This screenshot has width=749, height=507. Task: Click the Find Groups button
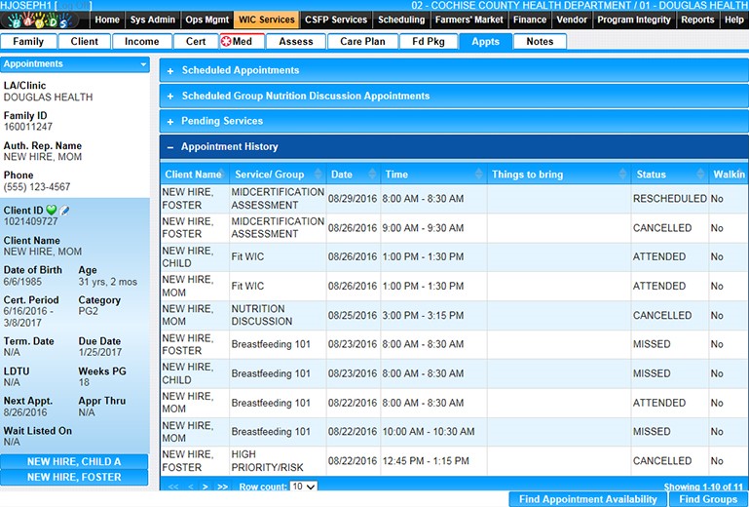pyautogui.click(x=708, y=499)
